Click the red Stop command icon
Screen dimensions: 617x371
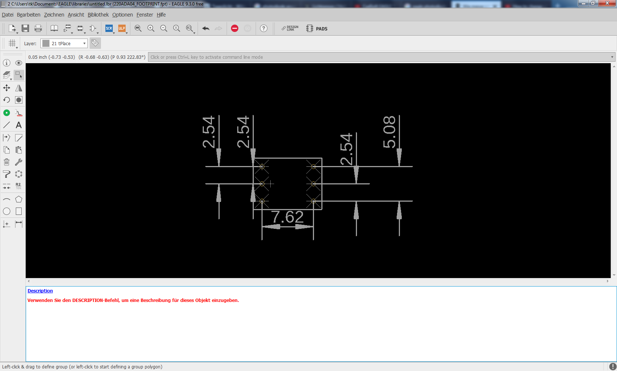pos(235,28)
